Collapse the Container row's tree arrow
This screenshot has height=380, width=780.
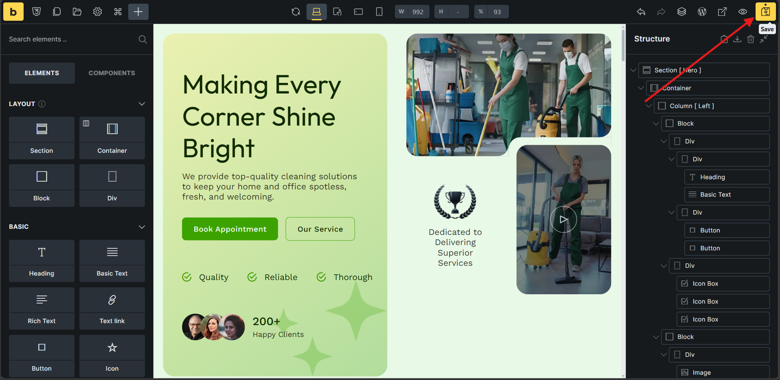pyautogui.click(x=641, y=88)
